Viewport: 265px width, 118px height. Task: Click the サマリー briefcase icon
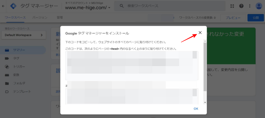pos(7,50)
